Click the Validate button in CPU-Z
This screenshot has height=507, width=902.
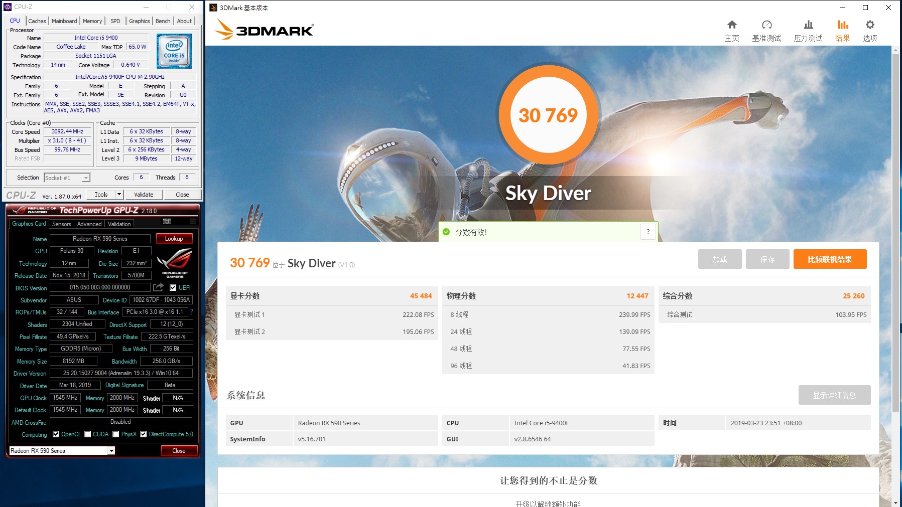tap(144, 195)
